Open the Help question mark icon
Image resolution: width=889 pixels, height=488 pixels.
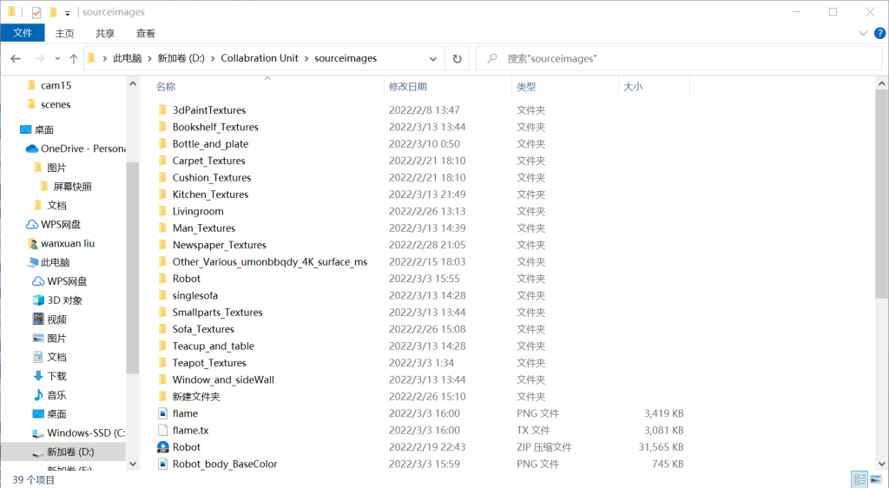879,33
